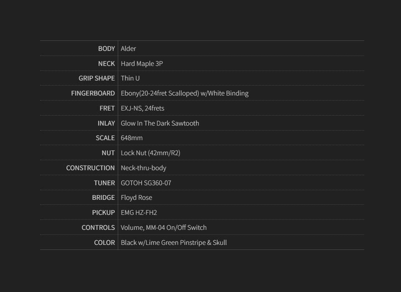The width and height of the screenshot is (401, 292).
Task: Click the PICKUP label
Action: coord(103,212)
